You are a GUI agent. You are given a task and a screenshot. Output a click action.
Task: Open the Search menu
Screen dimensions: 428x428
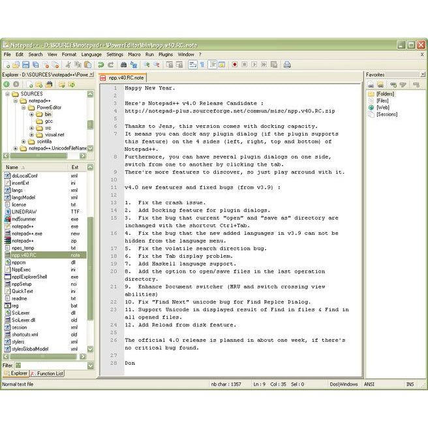35,54
